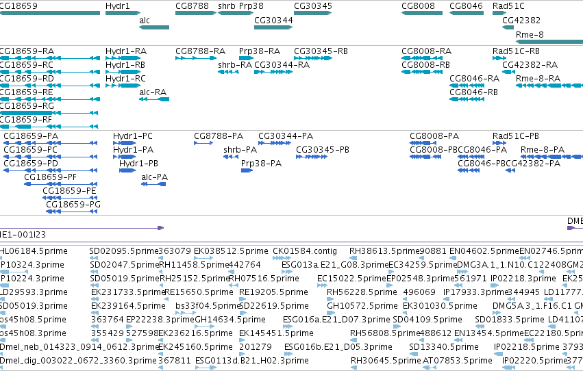The image size is (583, 371).
Task: Open the AT07853.5prime EST label
Action: (x=458, y=361)
